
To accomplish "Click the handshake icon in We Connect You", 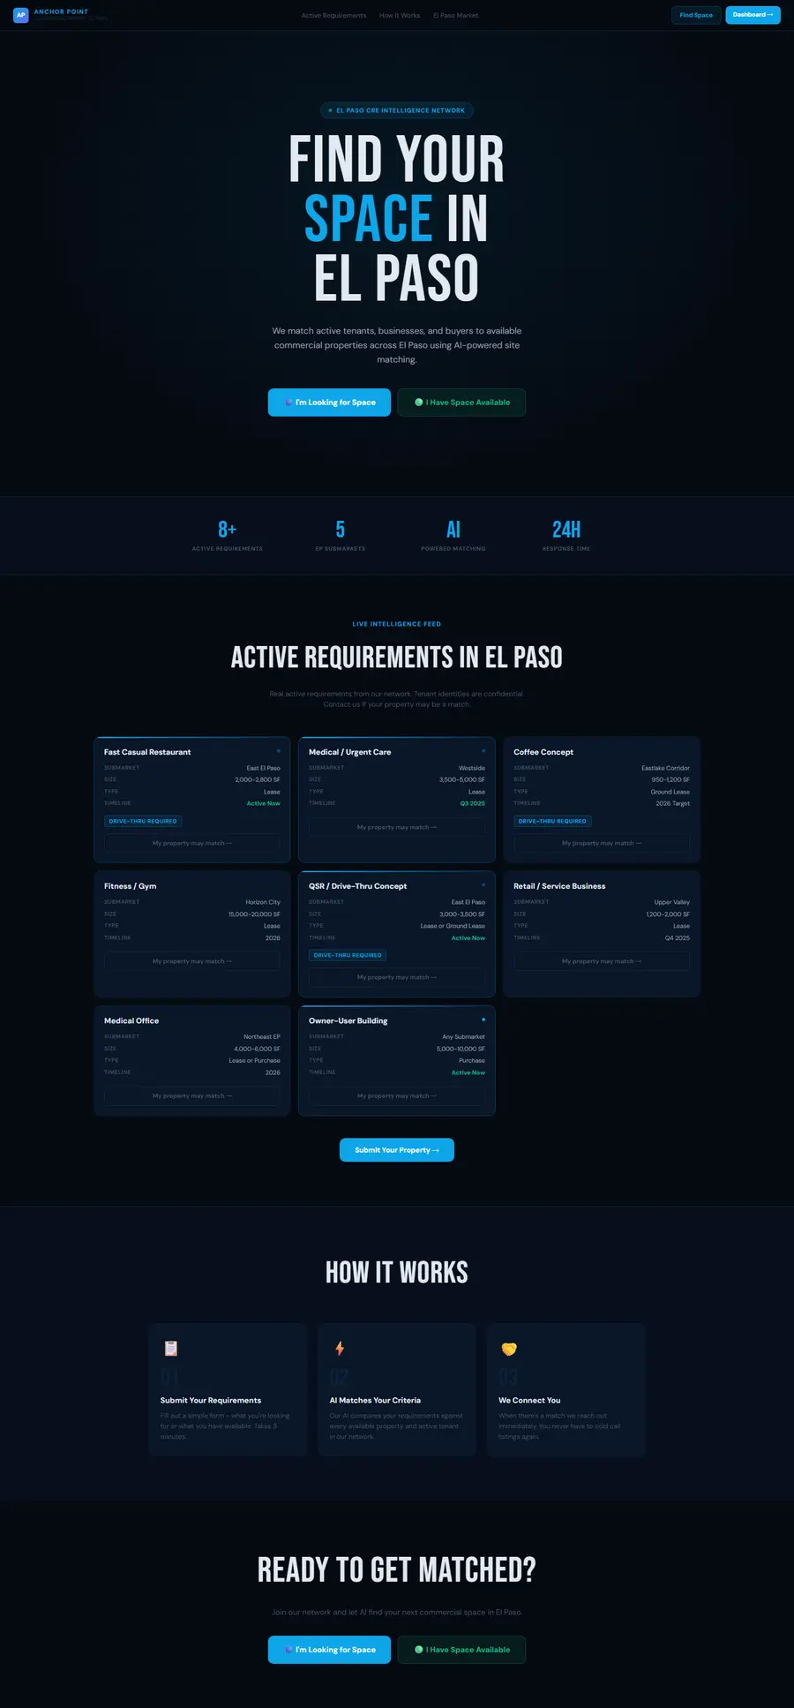I will (x=509, y=1349).
